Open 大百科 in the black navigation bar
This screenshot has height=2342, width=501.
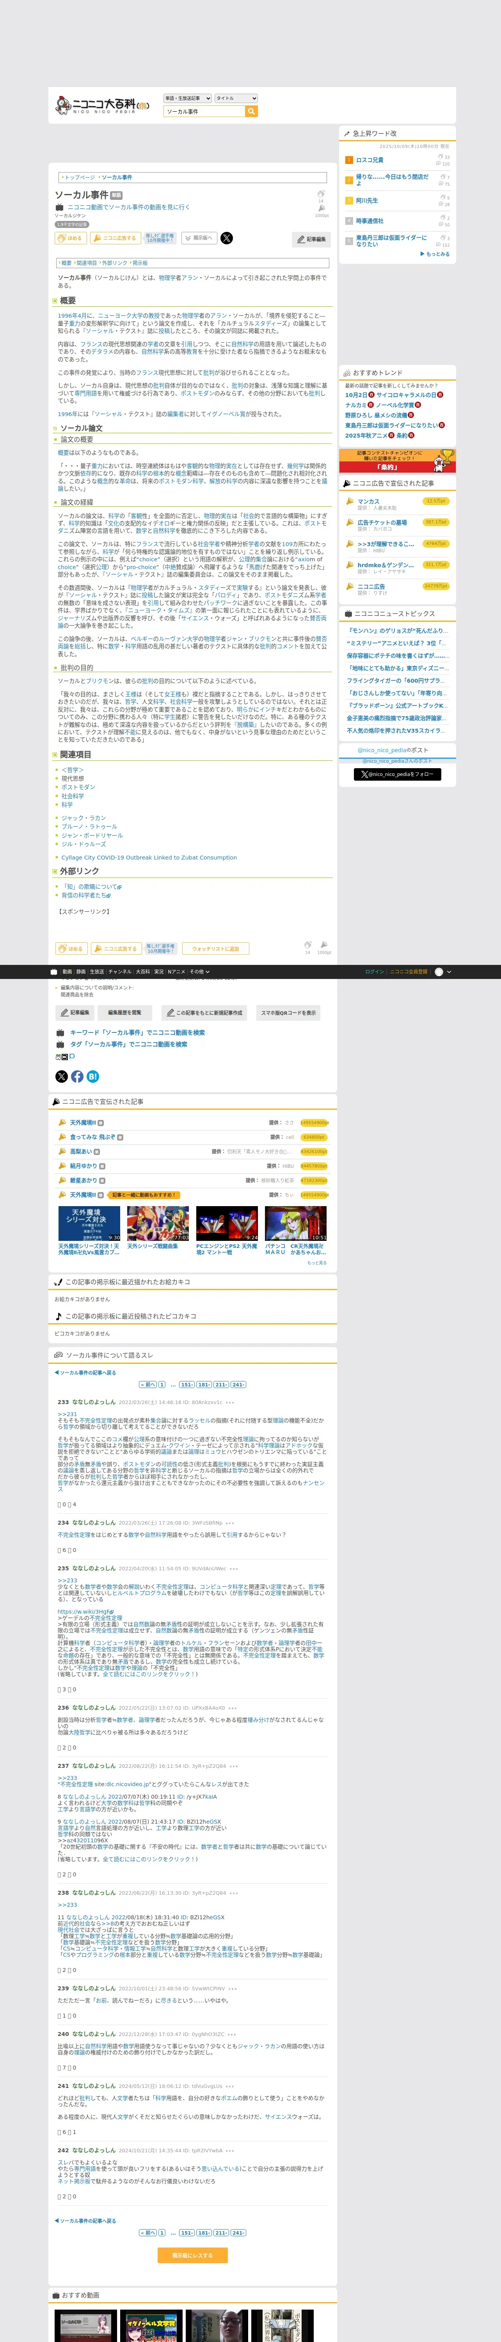click(143, 971)
